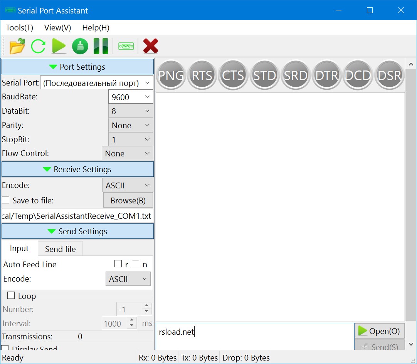
Task: Tick the 'r' Auto Feed Line checkbox
Action: [118, 264]
